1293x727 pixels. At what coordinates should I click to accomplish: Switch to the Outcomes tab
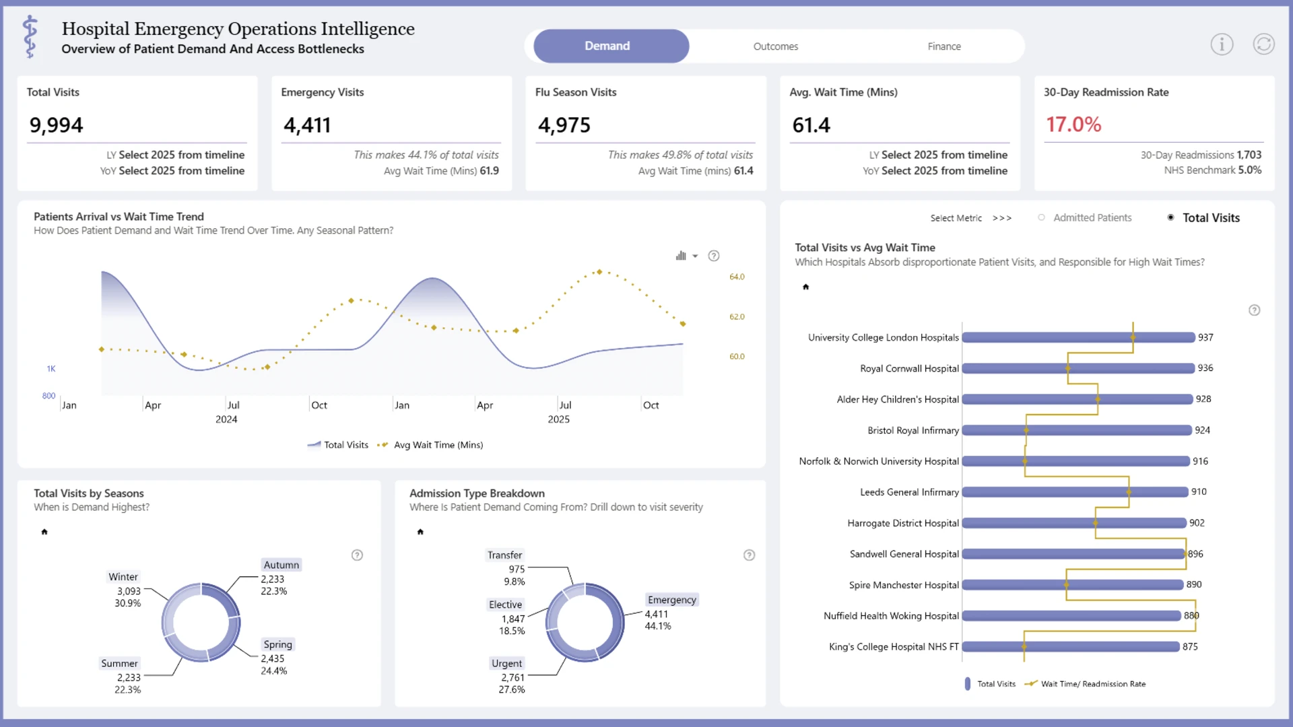click(776, 46)
